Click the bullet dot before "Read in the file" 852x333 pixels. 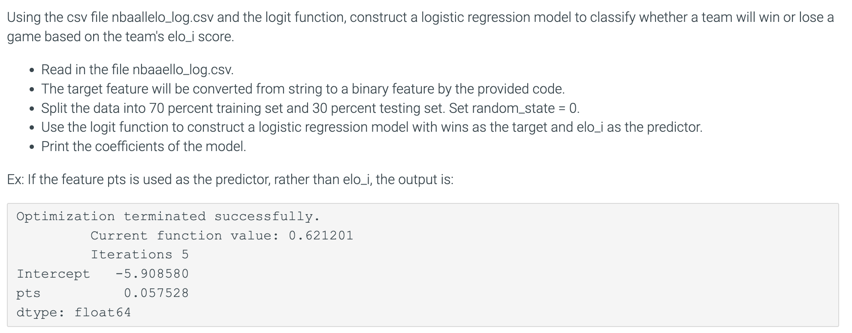pos(32,70)
